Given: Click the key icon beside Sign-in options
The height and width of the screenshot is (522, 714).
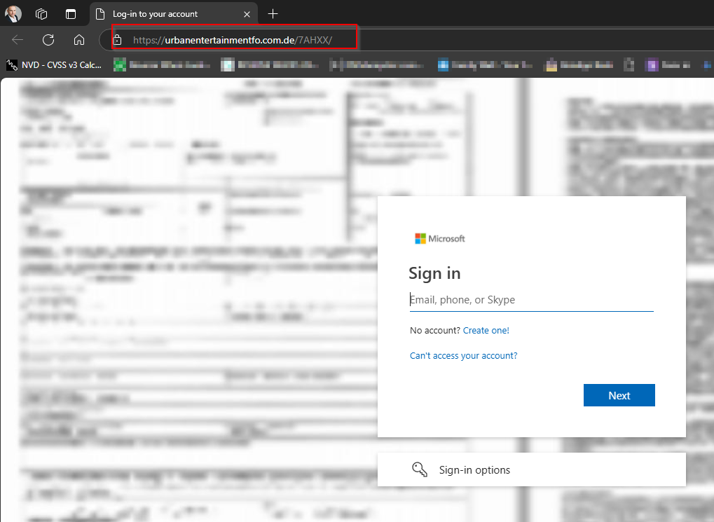Looking at the screenshot, I should click(x=420, y=469).
